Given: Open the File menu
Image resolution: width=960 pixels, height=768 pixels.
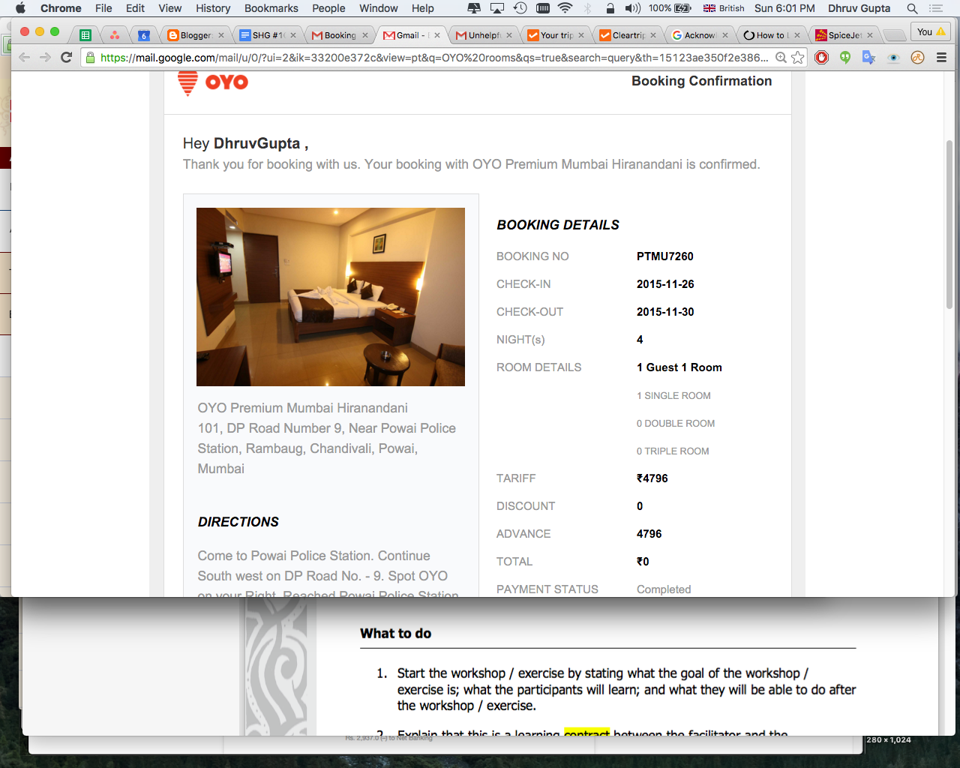Looking at the screenshot, I should pyautogui.click(x=103, y=8).
